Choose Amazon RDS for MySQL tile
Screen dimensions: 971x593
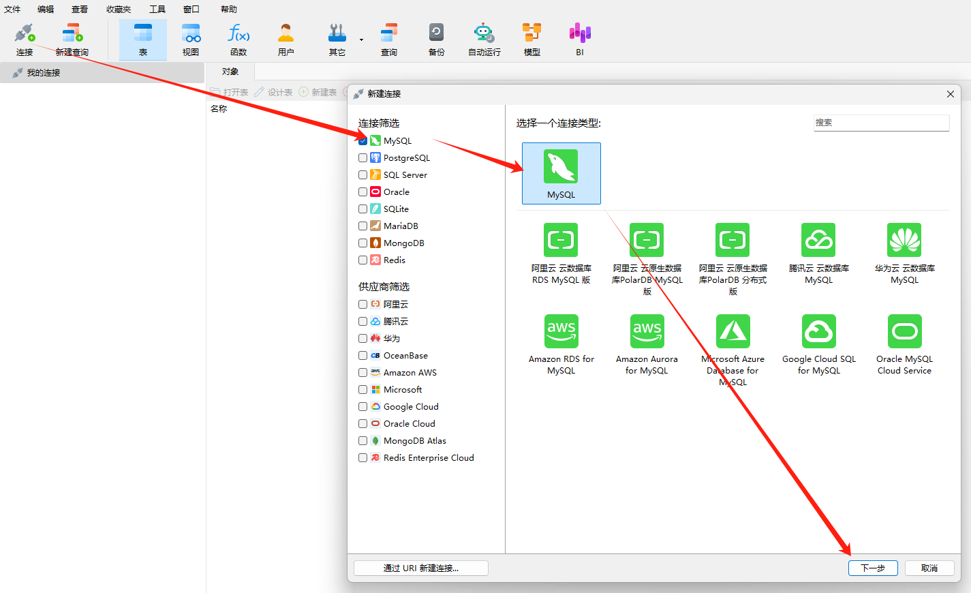(x=561, y=346)
